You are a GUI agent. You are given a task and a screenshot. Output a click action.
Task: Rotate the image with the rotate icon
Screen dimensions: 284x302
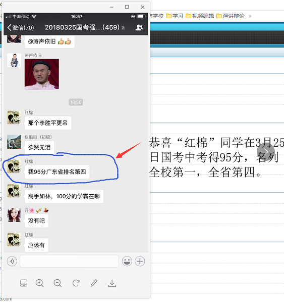76,283
